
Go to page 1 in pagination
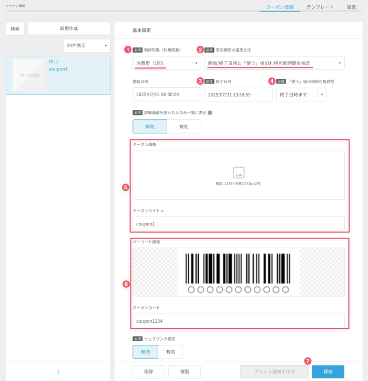58,372
